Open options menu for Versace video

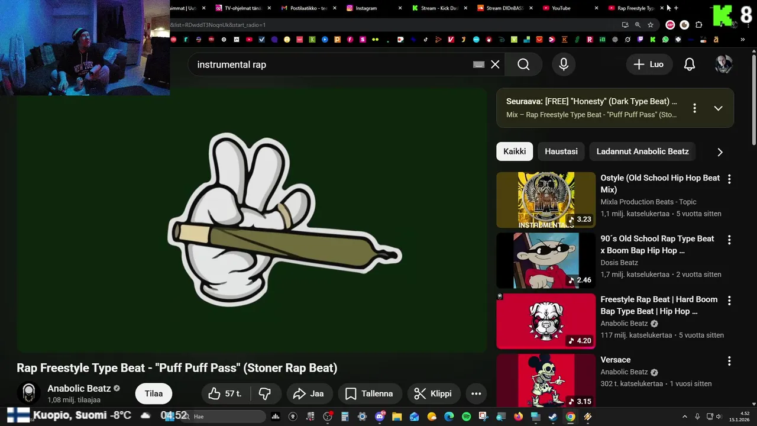point(729,361)
